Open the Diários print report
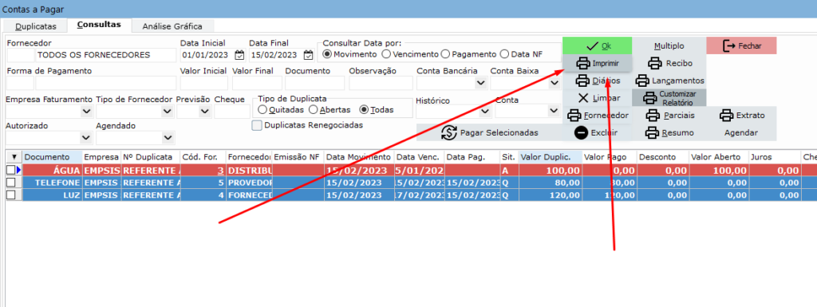Image resolution: width=817 pixels, height=307 pixels. click(597, 81)
